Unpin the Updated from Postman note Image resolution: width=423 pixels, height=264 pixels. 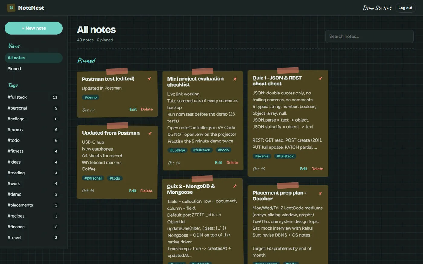[x=150, y=133]
